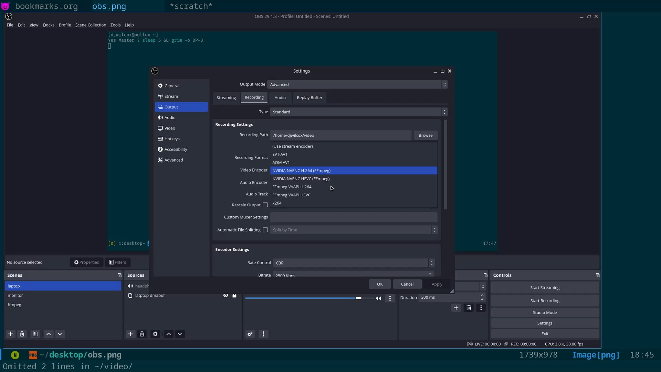Enable Automatic File Splitting
The height and width of the screenshot is (372, 661).
(x=265, y=230)
